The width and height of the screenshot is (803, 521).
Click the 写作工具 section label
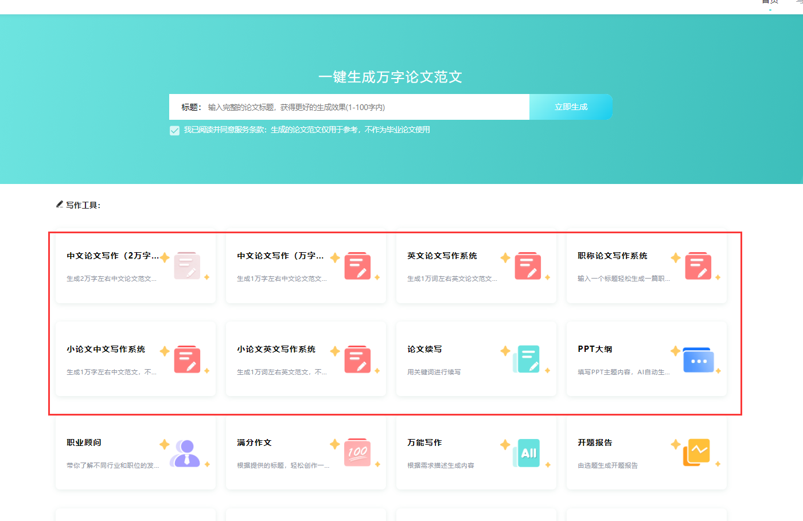83,205
